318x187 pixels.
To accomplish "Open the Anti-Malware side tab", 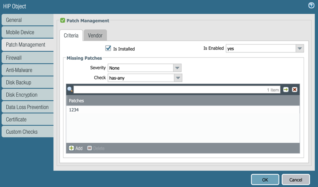I will (x=28, y=70).
